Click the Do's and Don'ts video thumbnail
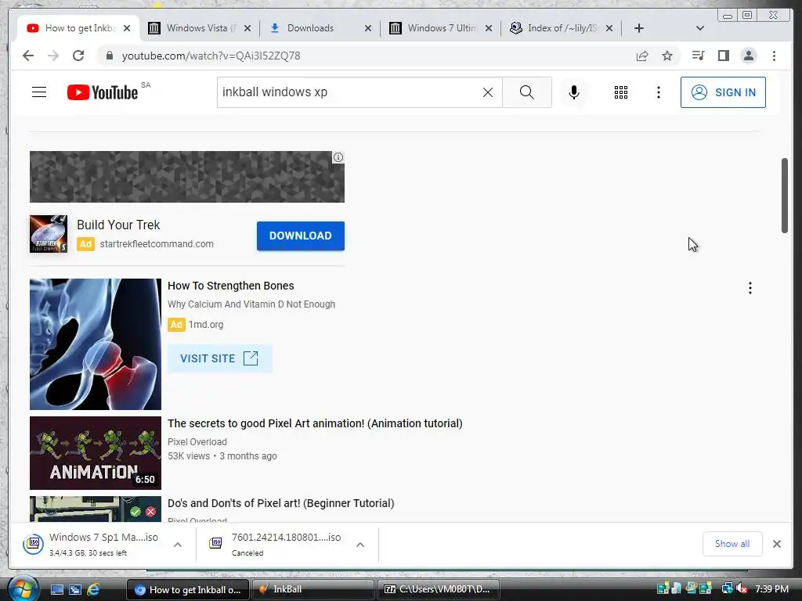This screenshot has height=601, width=802. [95, 509]
